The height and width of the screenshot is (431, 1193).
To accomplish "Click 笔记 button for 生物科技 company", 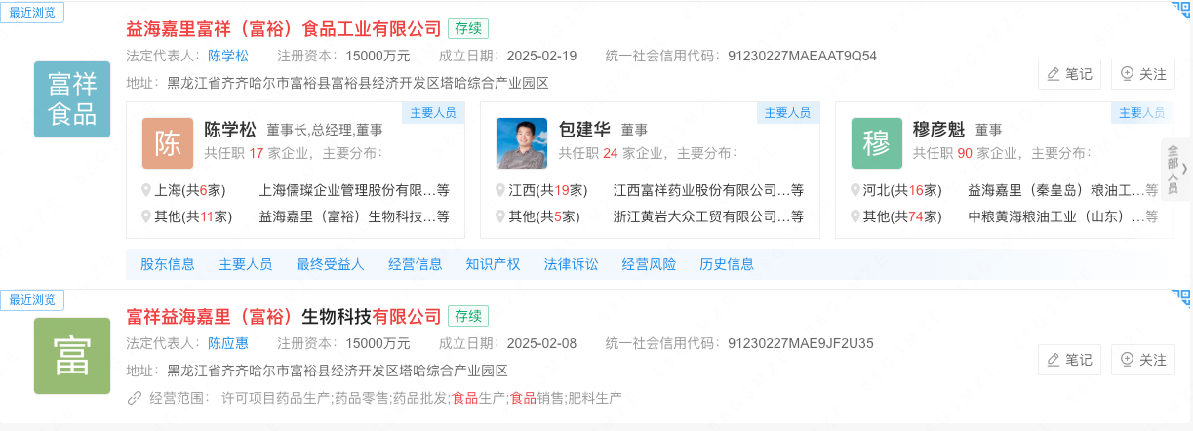I will pos(1070,360).
